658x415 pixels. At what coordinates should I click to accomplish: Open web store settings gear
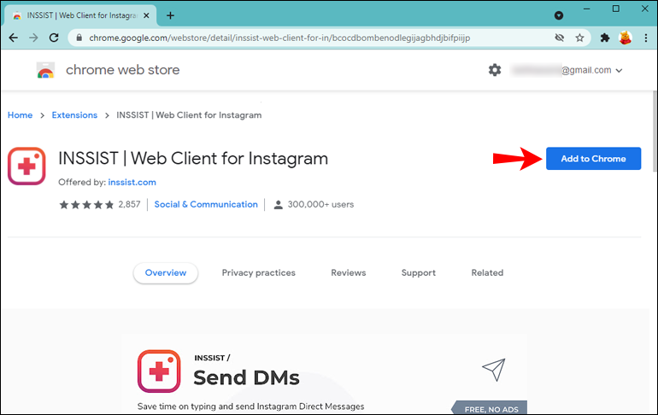495,69
